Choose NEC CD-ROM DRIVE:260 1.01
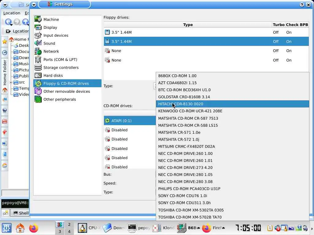The width and height of the screenshot is (314, 235). tap(232, 160)
